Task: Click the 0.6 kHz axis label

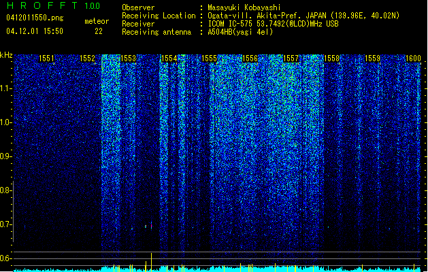Action: [5, 258]
